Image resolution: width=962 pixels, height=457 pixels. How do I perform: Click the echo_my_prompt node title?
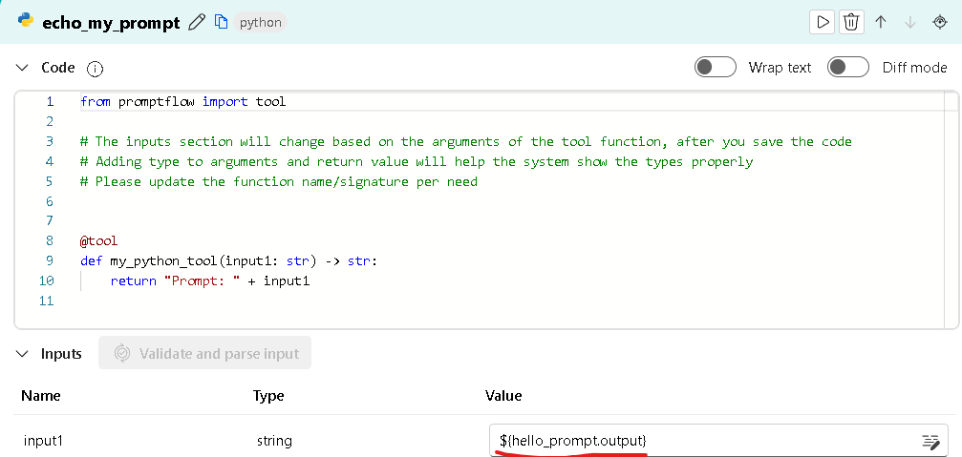click(111, 23)
